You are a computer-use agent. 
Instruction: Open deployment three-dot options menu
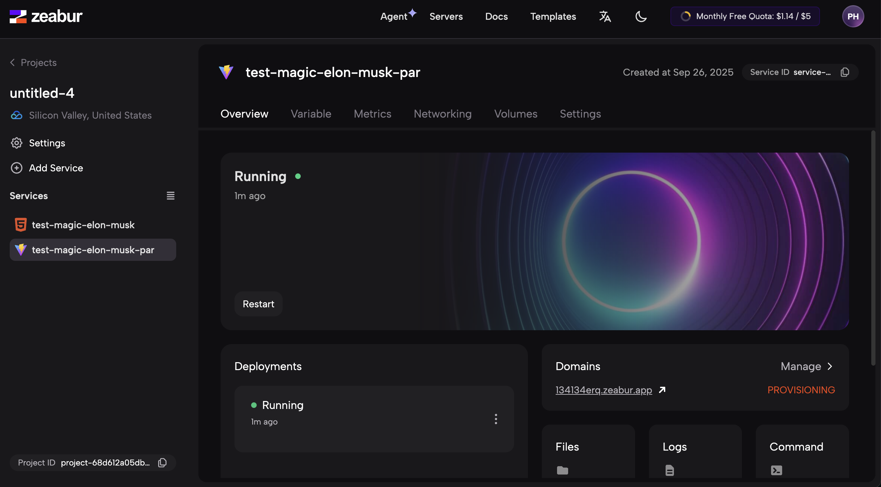(496, 419)
